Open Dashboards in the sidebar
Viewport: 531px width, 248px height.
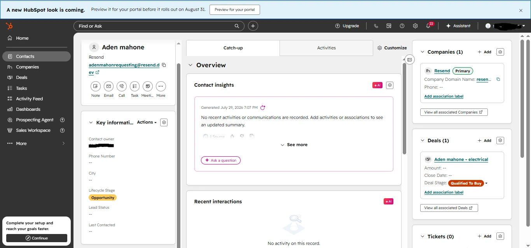pyautogui.click(x=37, y=109)
